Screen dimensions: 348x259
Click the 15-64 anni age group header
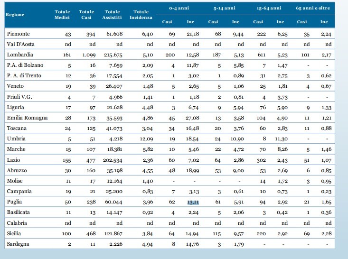pyautogui.click(x=269, y=8)
